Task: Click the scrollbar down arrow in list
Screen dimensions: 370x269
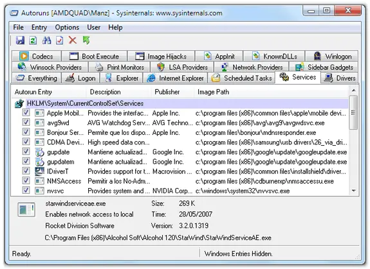Action: (353, 191)
